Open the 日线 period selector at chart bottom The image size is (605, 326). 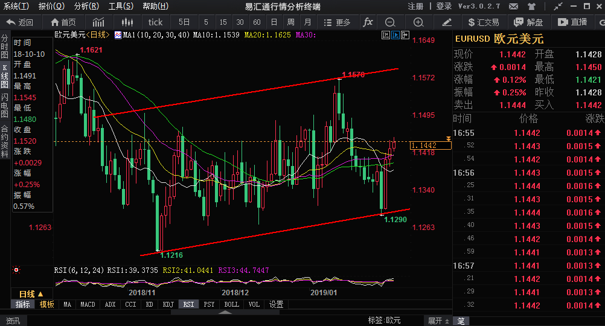(32, 293)
